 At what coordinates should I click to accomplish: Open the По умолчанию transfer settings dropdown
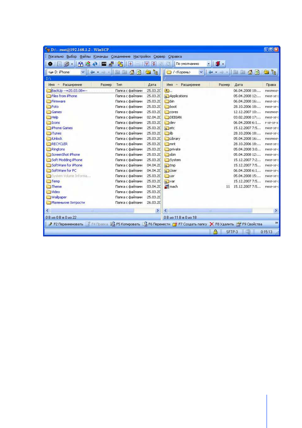click(x=209, y=64)
